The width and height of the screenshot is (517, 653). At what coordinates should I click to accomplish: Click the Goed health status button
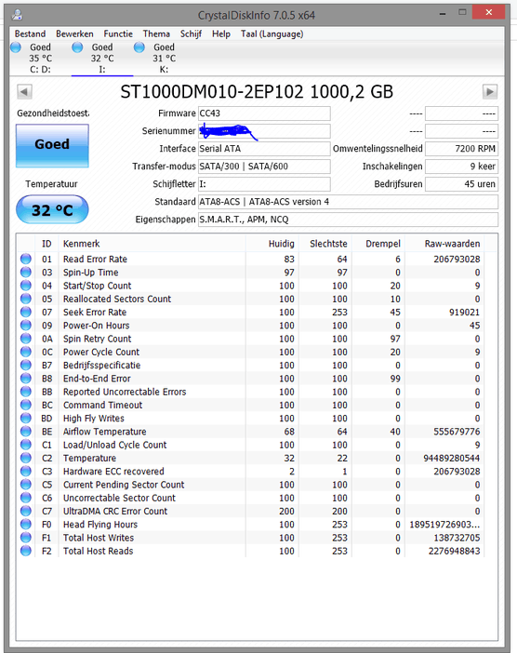point(52,146)
